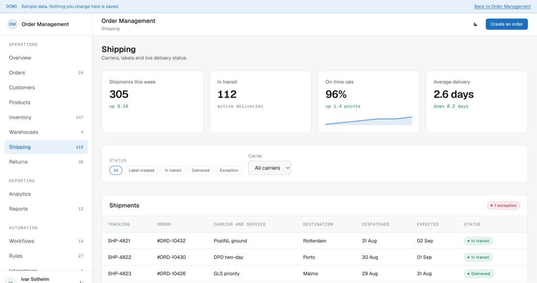This screenshot has width=537, height=283.
Task: Click the Create an order button
Action: [506, 24]
